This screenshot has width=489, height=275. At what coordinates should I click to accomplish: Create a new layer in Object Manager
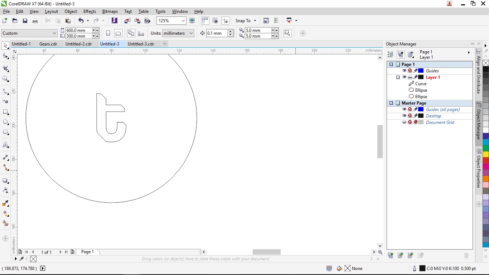tap(391, 255)
